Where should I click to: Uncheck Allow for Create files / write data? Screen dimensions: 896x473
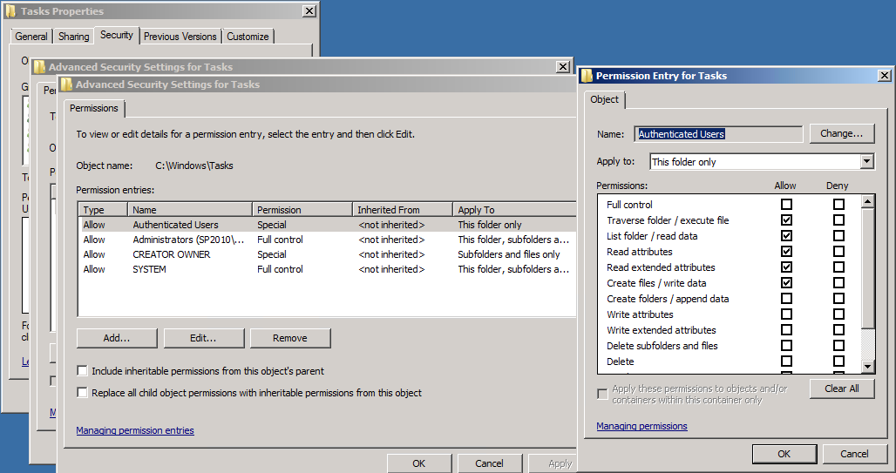point(787,283)
